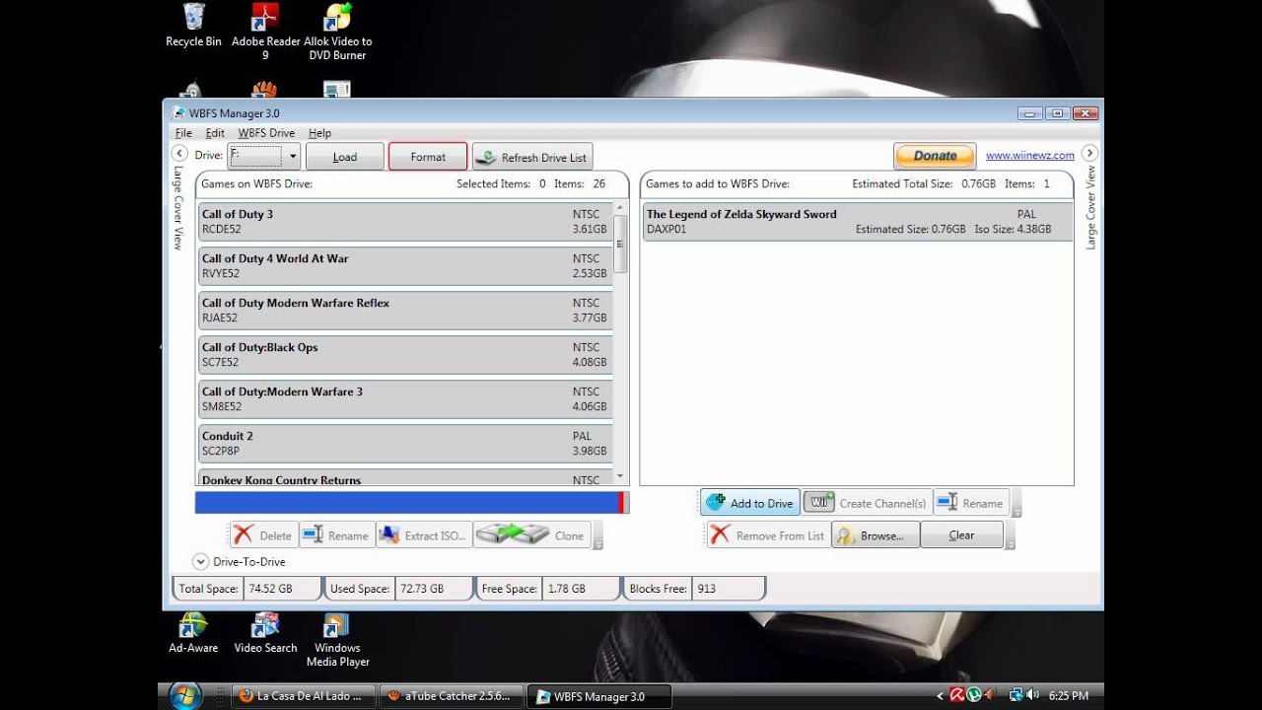Click the taskbar clock showing 6:25 PM
Image resolution: width=1262 pixels, height=710 pixels.
tap(1069, 696)
